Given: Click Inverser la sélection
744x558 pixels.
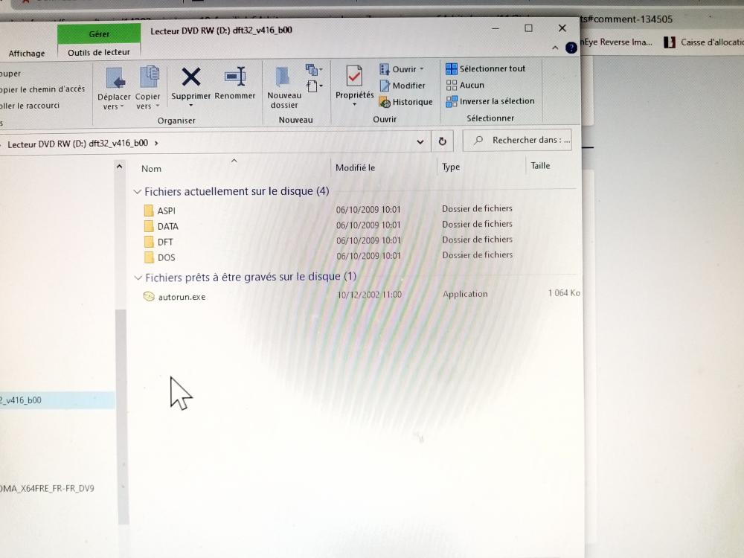Looking at the screenshot, I should point(490,101).
